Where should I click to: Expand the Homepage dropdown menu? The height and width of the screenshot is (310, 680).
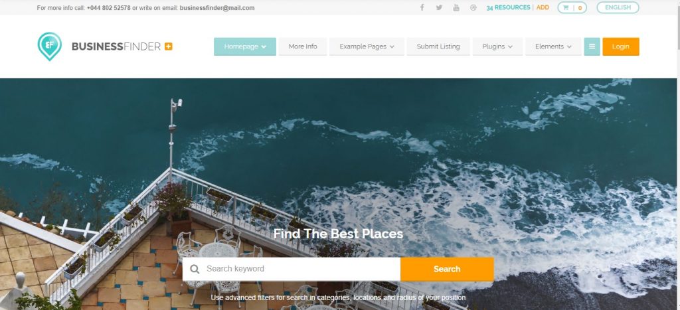click(245, 46)
